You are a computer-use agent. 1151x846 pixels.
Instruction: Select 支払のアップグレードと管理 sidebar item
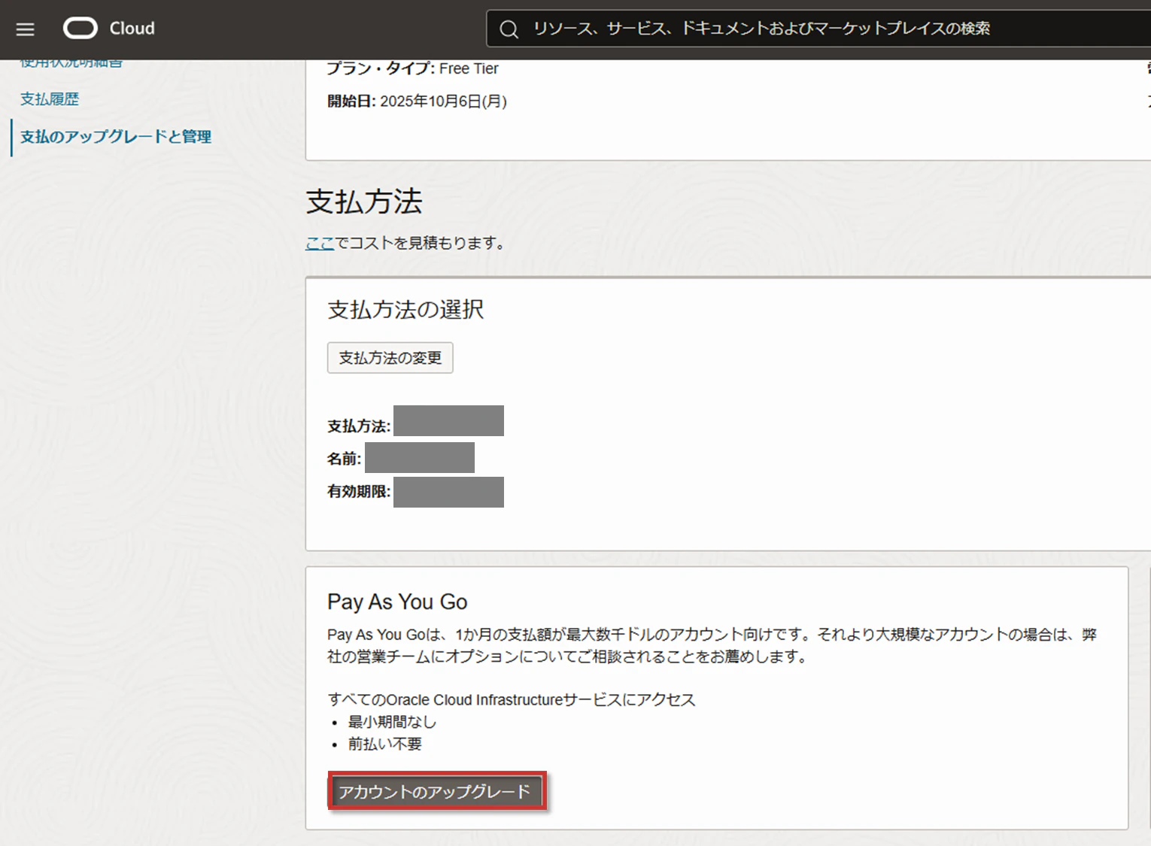pos(116,137)
